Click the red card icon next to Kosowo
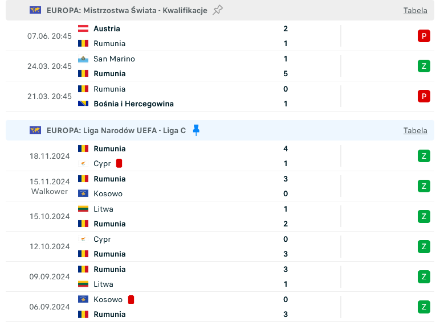Image resolution: width=440 pixels, height=322 pixels. coord(131,299)
